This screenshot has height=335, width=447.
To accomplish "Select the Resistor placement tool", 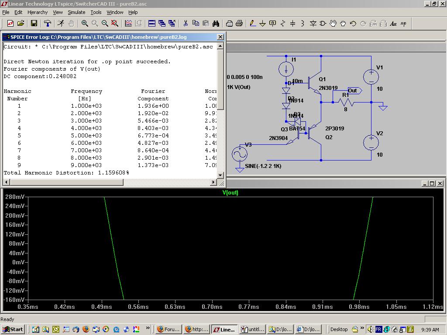I will (x=282, y=24).
